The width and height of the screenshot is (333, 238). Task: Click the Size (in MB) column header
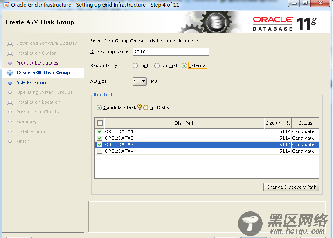[278, 123]
